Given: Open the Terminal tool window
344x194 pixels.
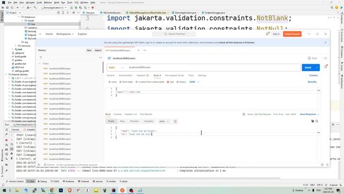Looking at the screenshot, I should 83,182.
